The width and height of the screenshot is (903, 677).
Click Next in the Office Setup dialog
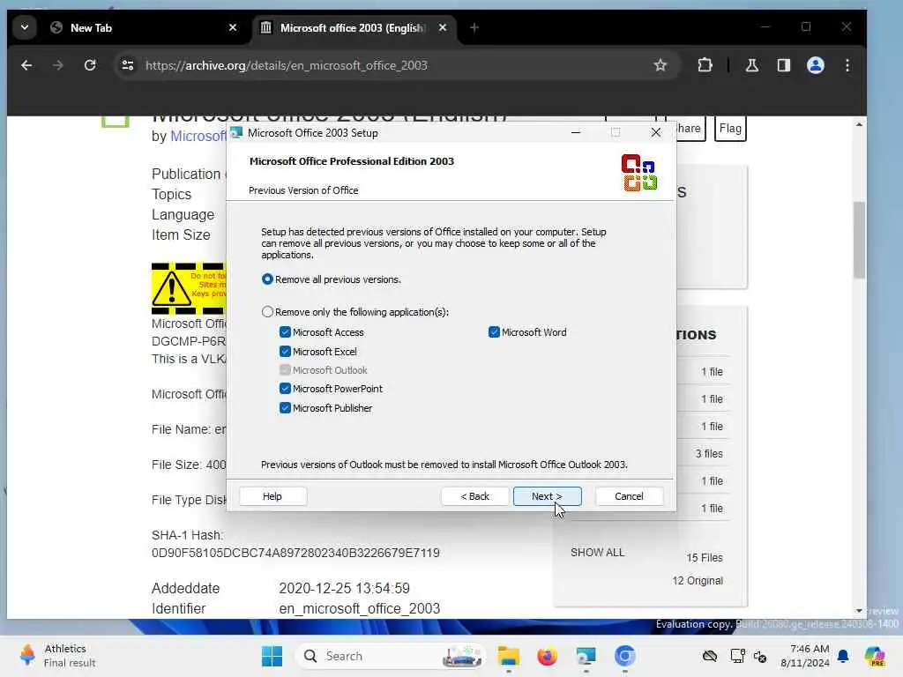547,496
